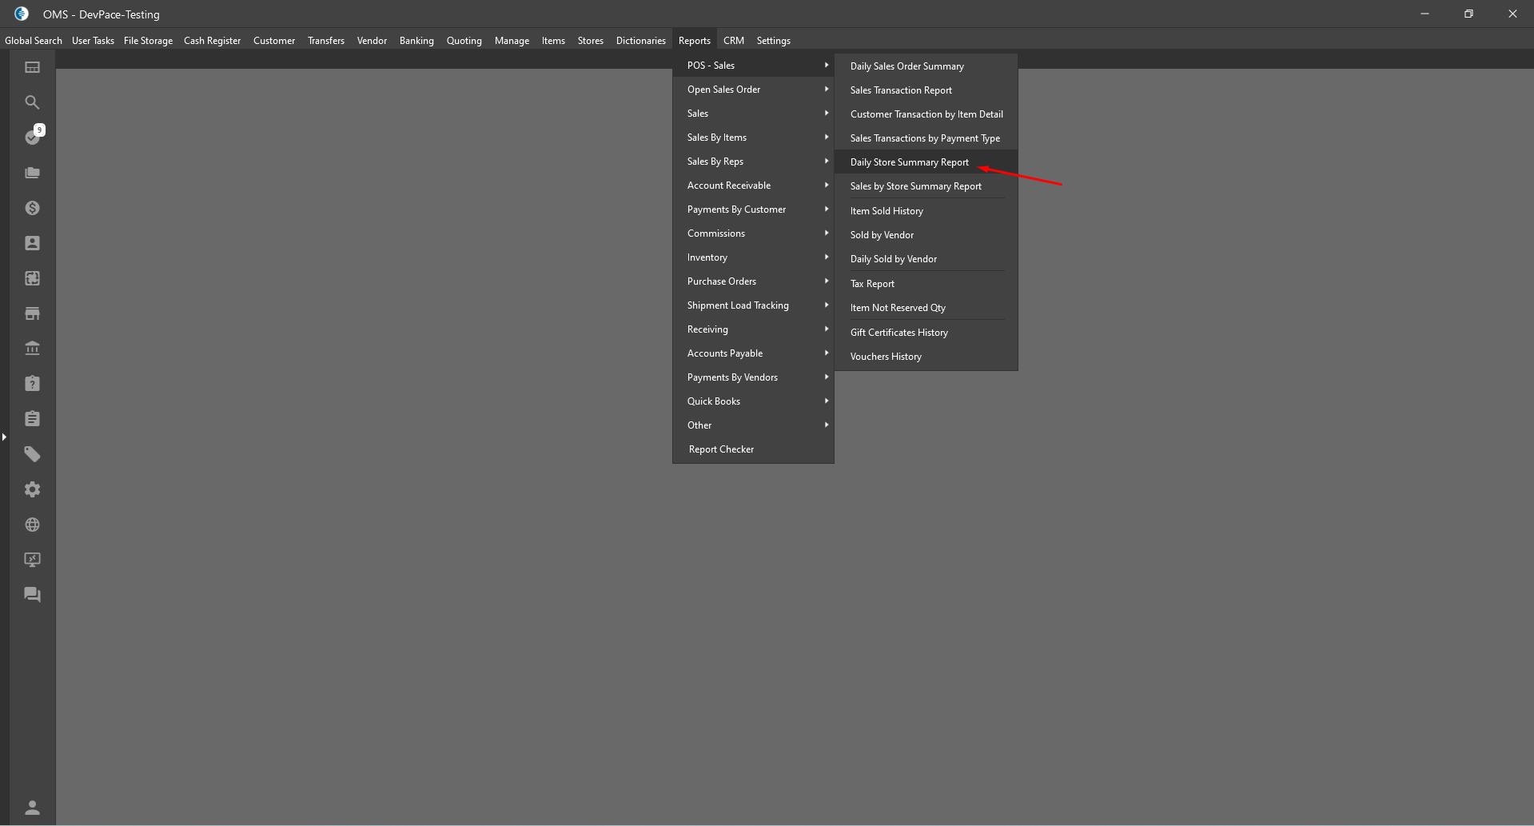Open Gift Certificates History report
1534x826 pixels.
pyautogui.click(x=926, y=333)
